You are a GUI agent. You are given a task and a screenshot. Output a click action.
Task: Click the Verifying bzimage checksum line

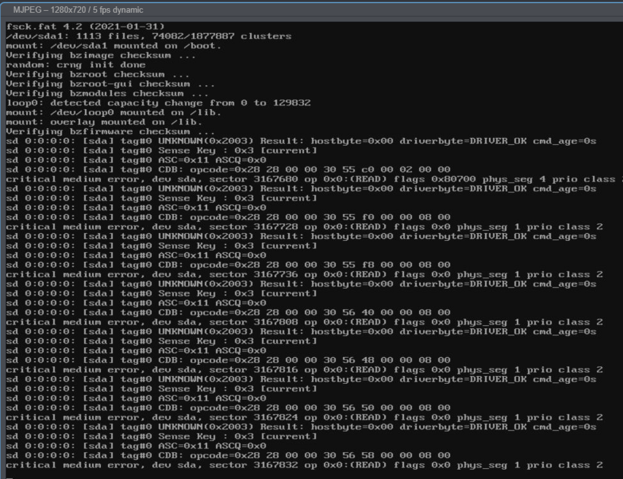[x=101, y=55]
